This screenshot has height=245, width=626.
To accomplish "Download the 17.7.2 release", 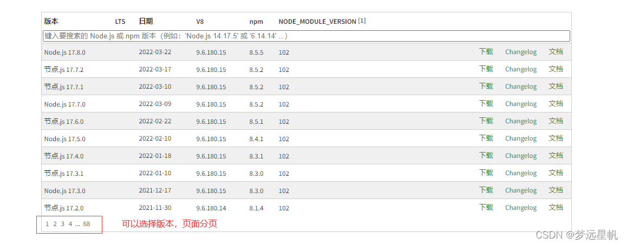I will coord(486,69).
